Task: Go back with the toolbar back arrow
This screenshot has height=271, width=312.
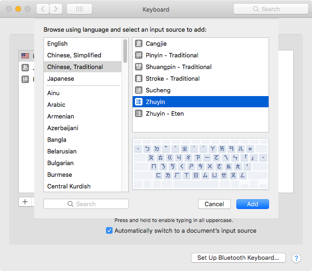Action: (43, 9)
